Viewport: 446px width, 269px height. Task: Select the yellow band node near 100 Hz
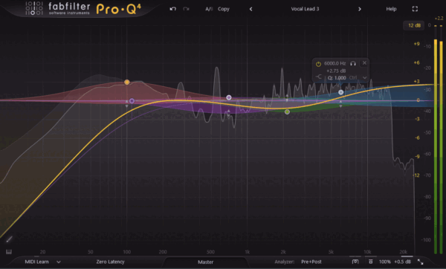[x=127, y=82]
